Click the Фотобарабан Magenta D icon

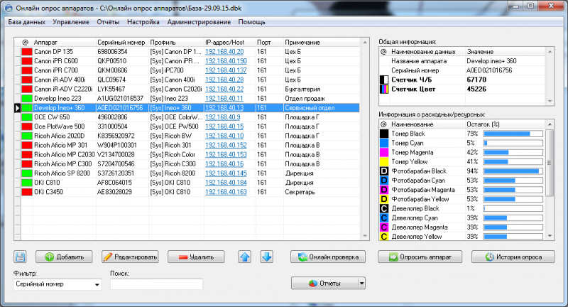384,190
